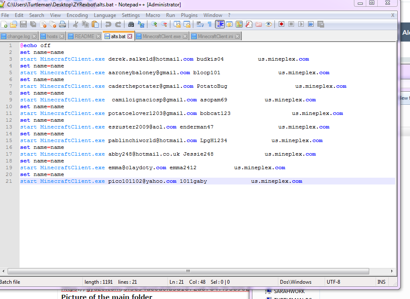This screenshot has height=299, width=410.
Task: Open the Replace dialog icon
Action: (141, 25)
